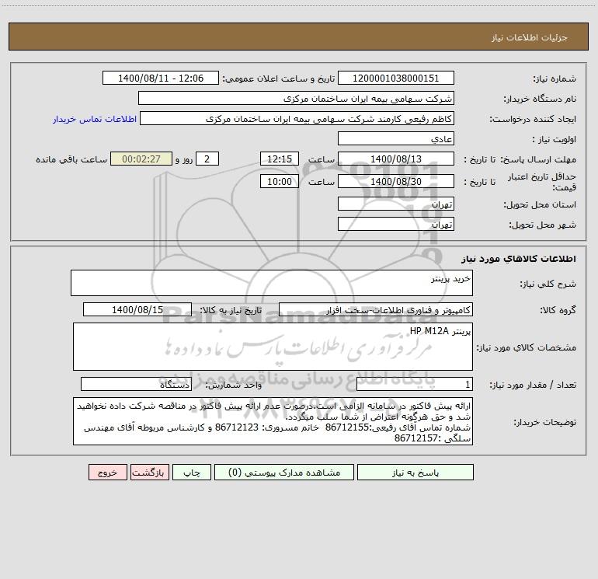Click the بازگشت back button
The height and width of the screenshot is (579, 598).
149,472
